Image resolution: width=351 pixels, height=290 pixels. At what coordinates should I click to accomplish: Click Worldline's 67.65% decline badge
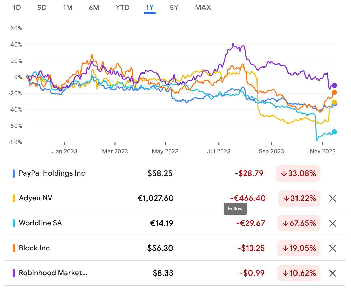click(299, 223)
